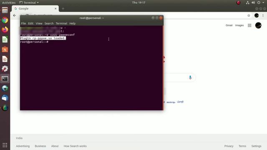
Task: Open How Search works link
Action: (x=75, y=146)
